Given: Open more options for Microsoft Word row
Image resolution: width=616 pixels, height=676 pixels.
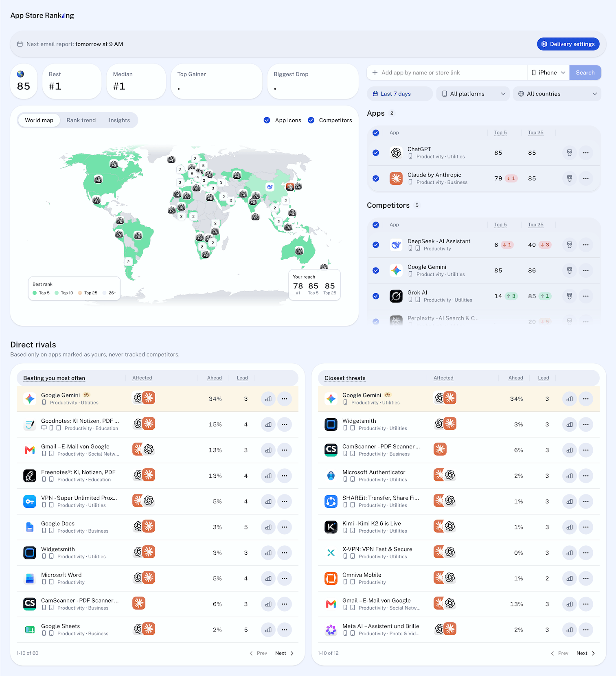Looking at the screenshot, I should (x=284, y=578).
